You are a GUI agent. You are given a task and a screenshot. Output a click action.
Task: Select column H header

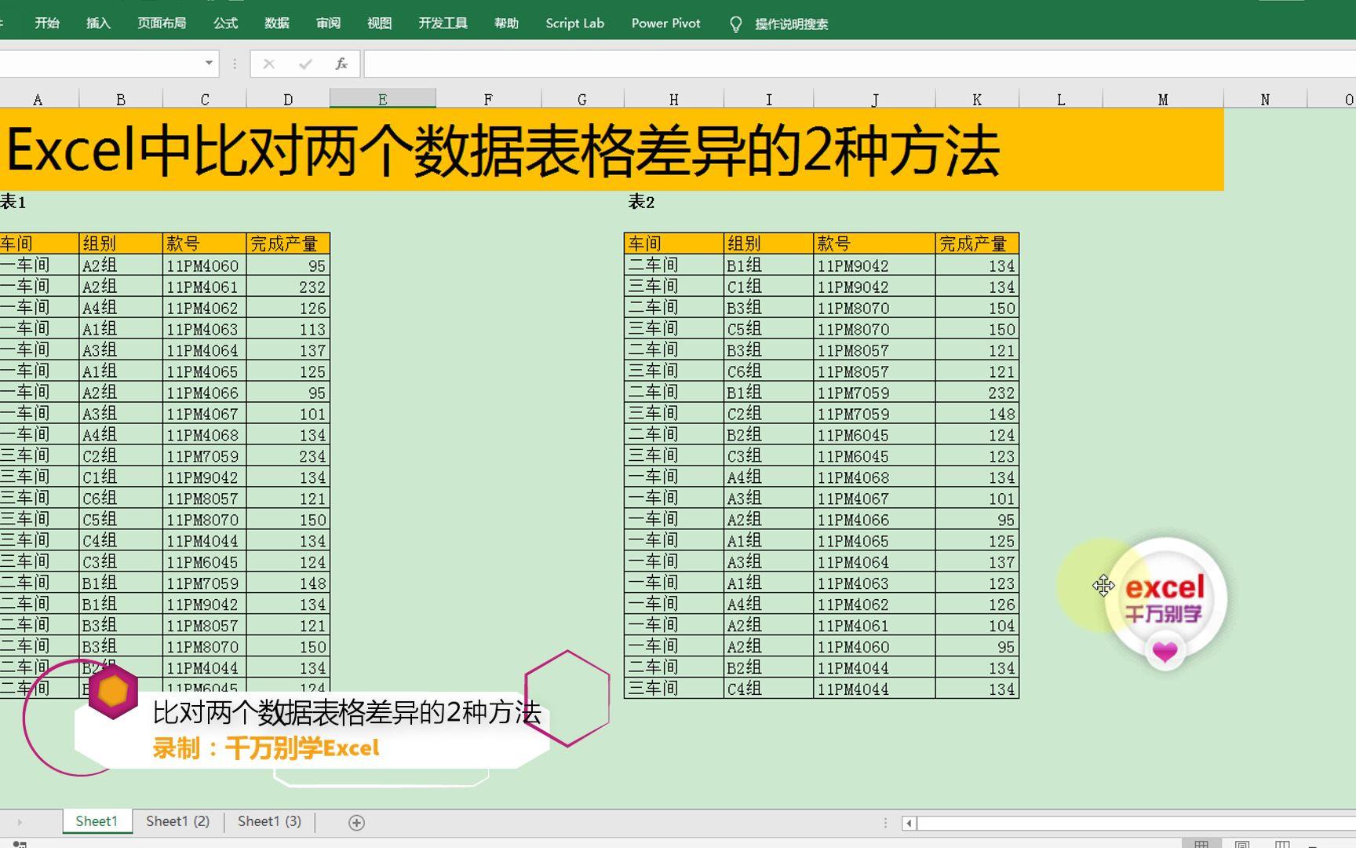pos(673,99)
